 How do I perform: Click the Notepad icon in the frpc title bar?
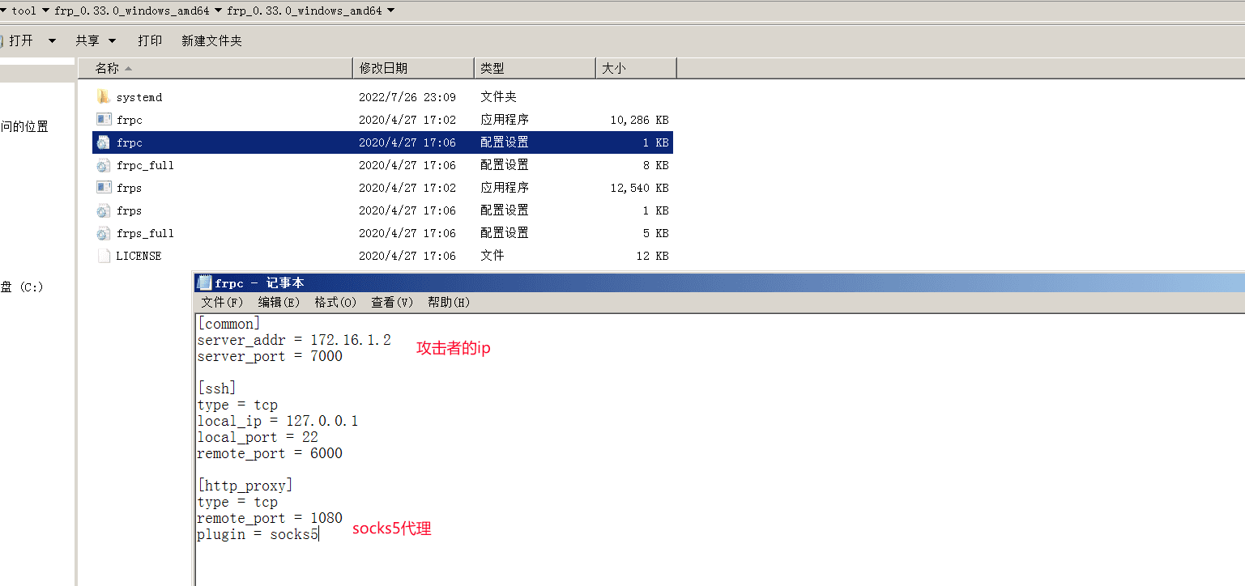(x=204, y=283)
